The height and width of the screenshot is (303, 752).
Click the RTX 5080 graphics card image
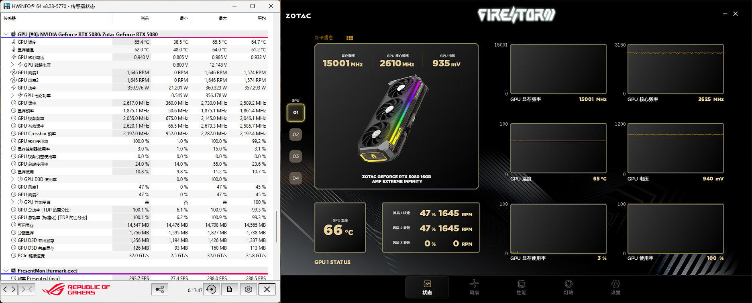(393, 118)
